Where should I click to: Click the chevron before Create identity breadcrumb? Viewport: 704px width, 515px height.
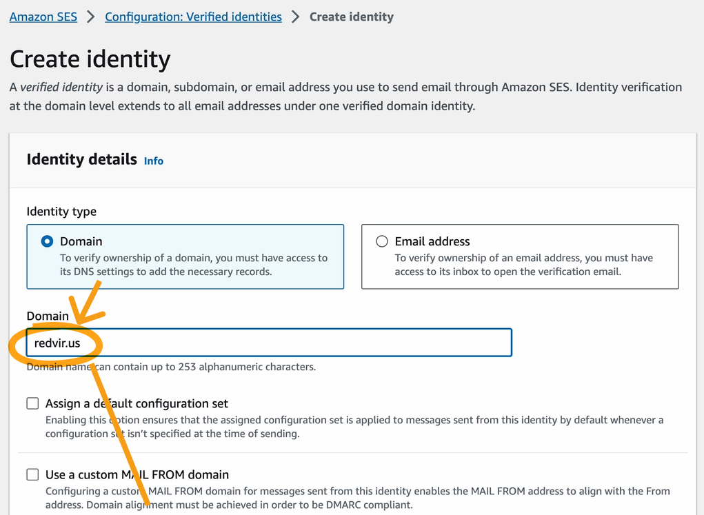click(x=296, y=17)
